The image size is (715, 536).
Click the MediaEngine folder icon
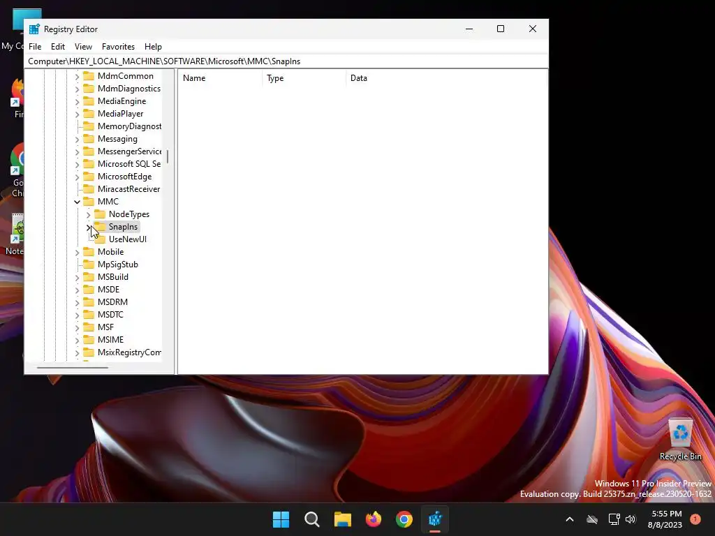tap(89, 100)
